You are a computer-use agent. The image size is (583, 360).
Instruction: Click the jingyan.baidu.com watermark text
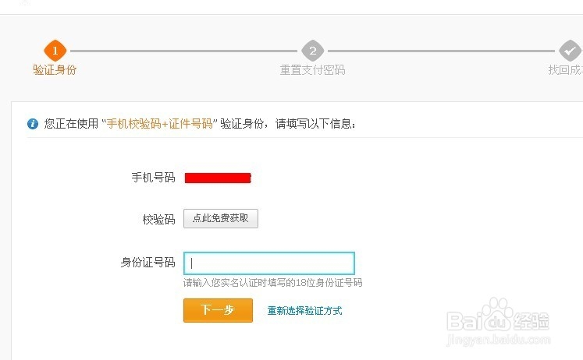[498, 340]
